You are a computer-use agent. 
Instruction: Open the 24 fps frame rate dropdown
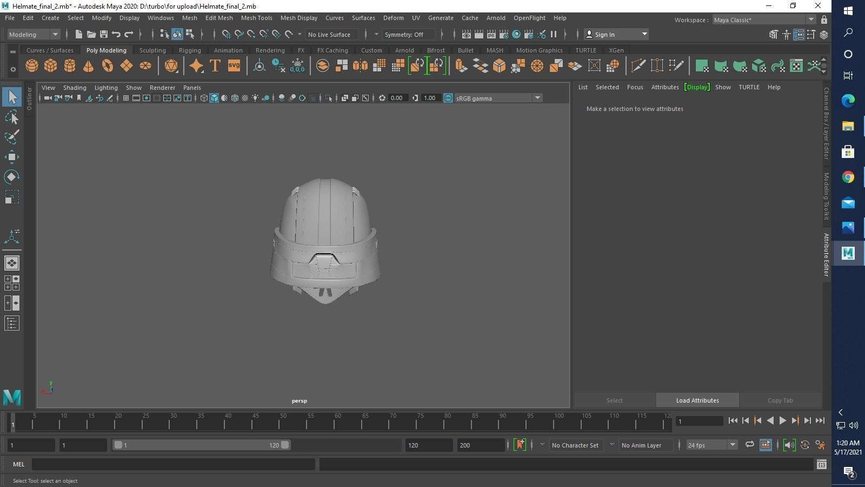[x=711, y=445]
